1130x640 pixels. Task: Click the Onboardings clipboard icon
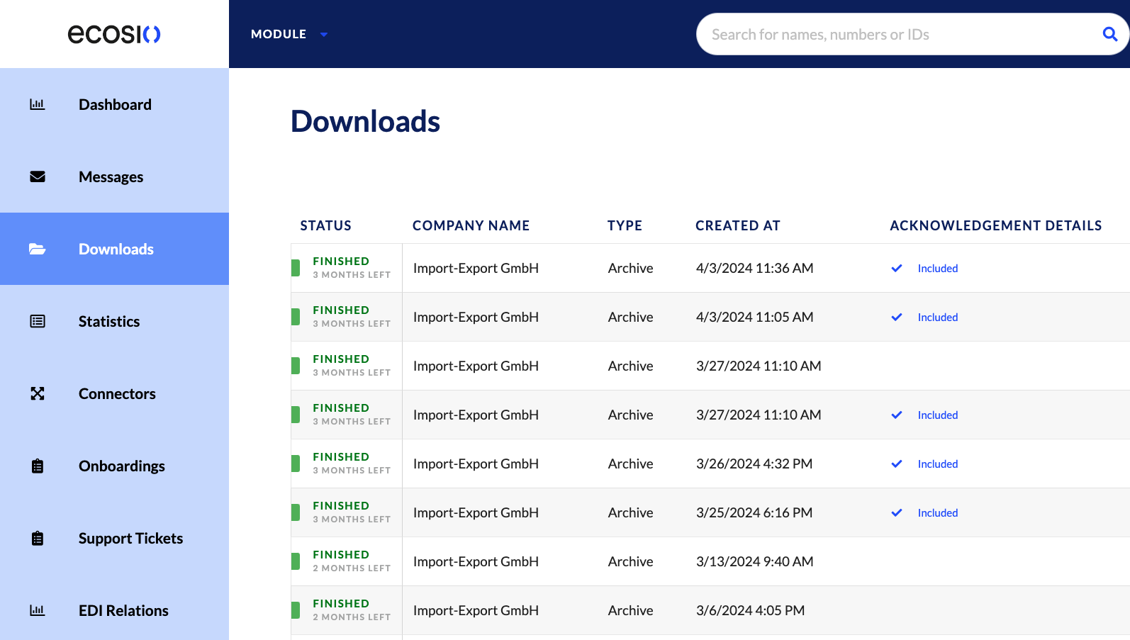click(x=38, y=466)
